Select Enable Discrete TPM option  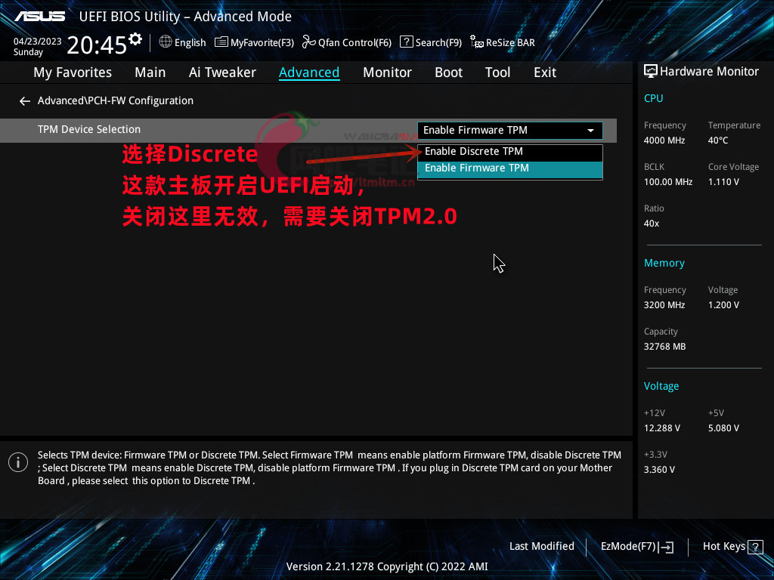[x=510, y=152]
